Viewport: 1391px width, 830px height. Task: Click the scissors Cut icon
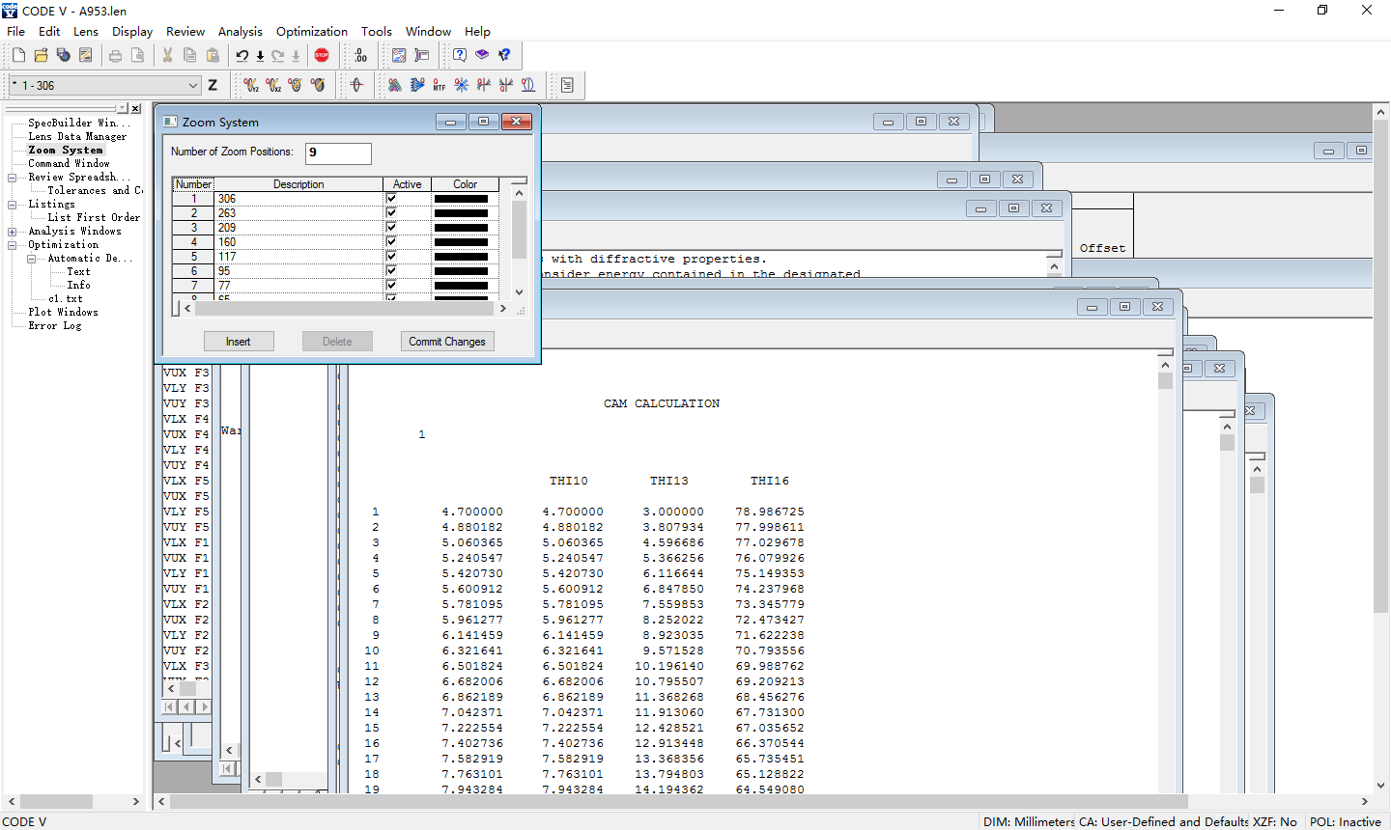tap(167, 55)
